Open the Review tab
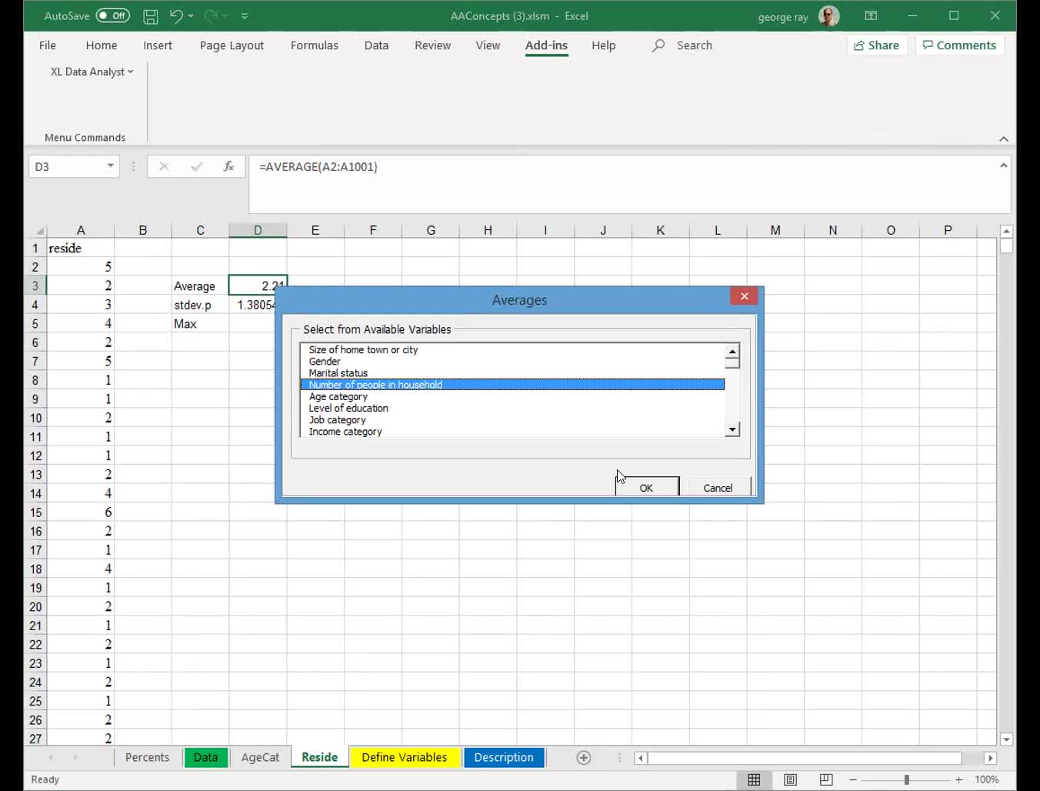Image resolution: width=1040 pixels, height=791 pixels. (x=432, y=45)
